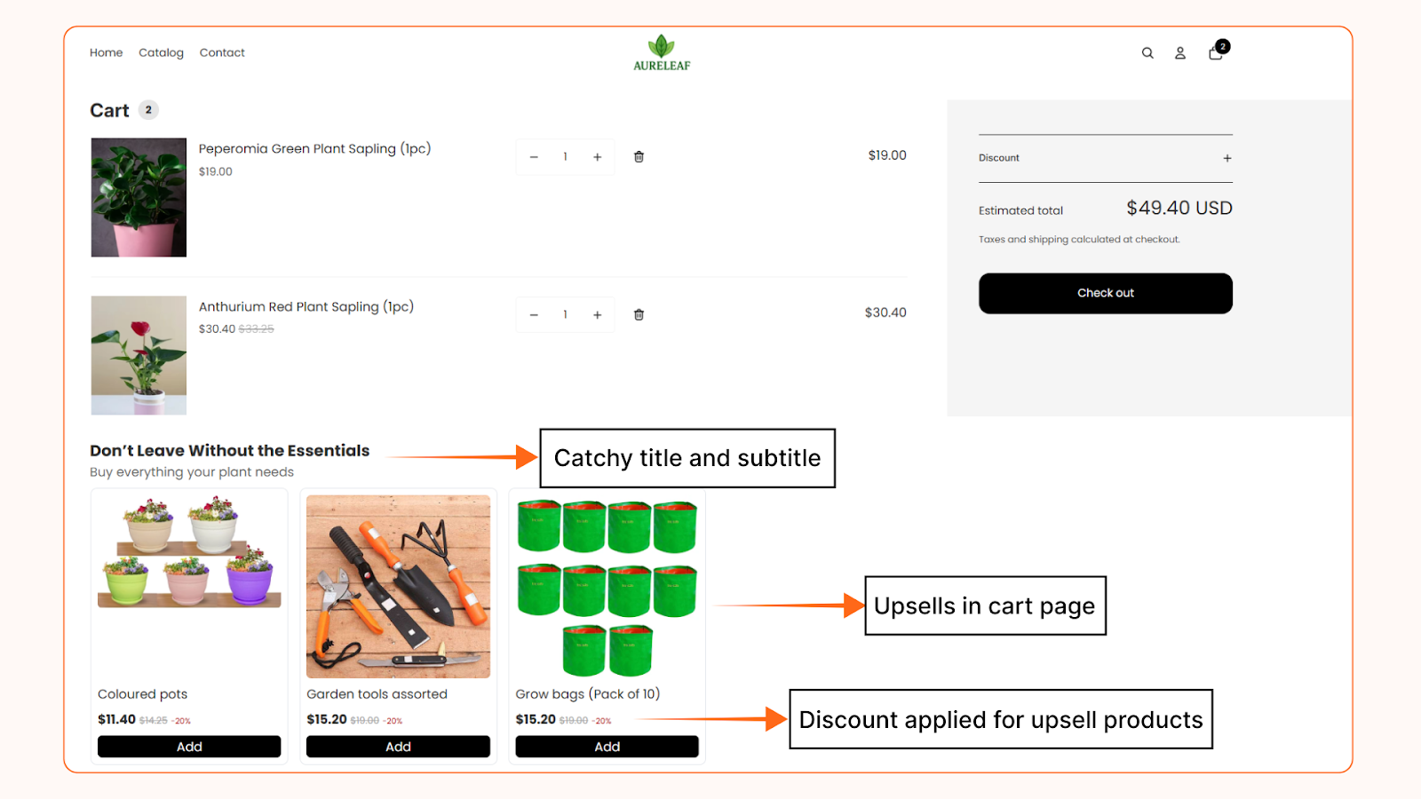Click the plus stepper for Anthurium Red Plant
This screenshot has height=799, width=1421.
597,314
